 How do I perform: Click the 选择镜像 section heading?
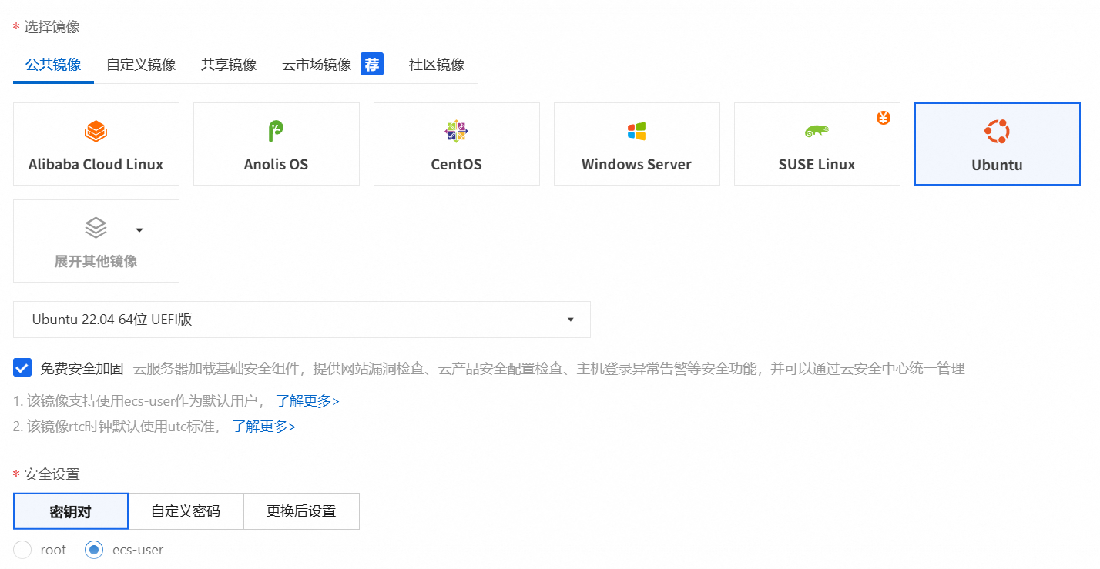[x=52, y=27]
